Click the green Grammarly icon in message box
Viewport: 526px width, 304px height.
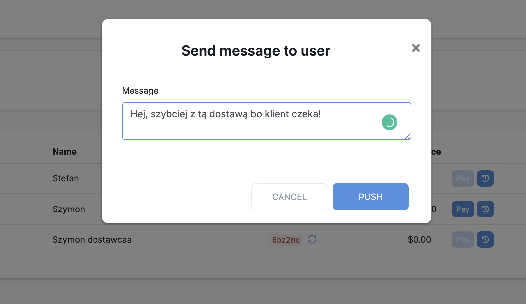(x=389, y=122)
